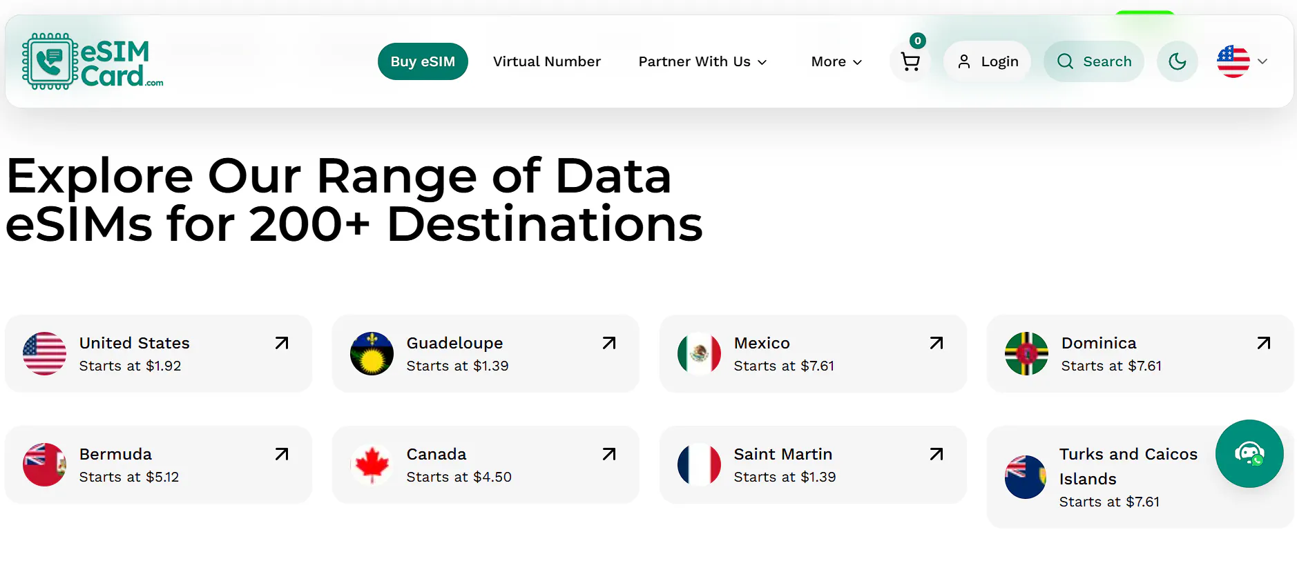Open Guadeloupe card arrow icon
Image resolution: width=1297 pixels, height=561 pixels.
609,343
